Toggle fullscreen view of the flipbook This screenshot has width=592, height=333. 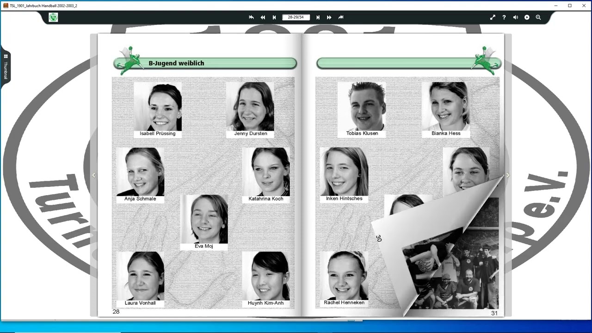493,17
